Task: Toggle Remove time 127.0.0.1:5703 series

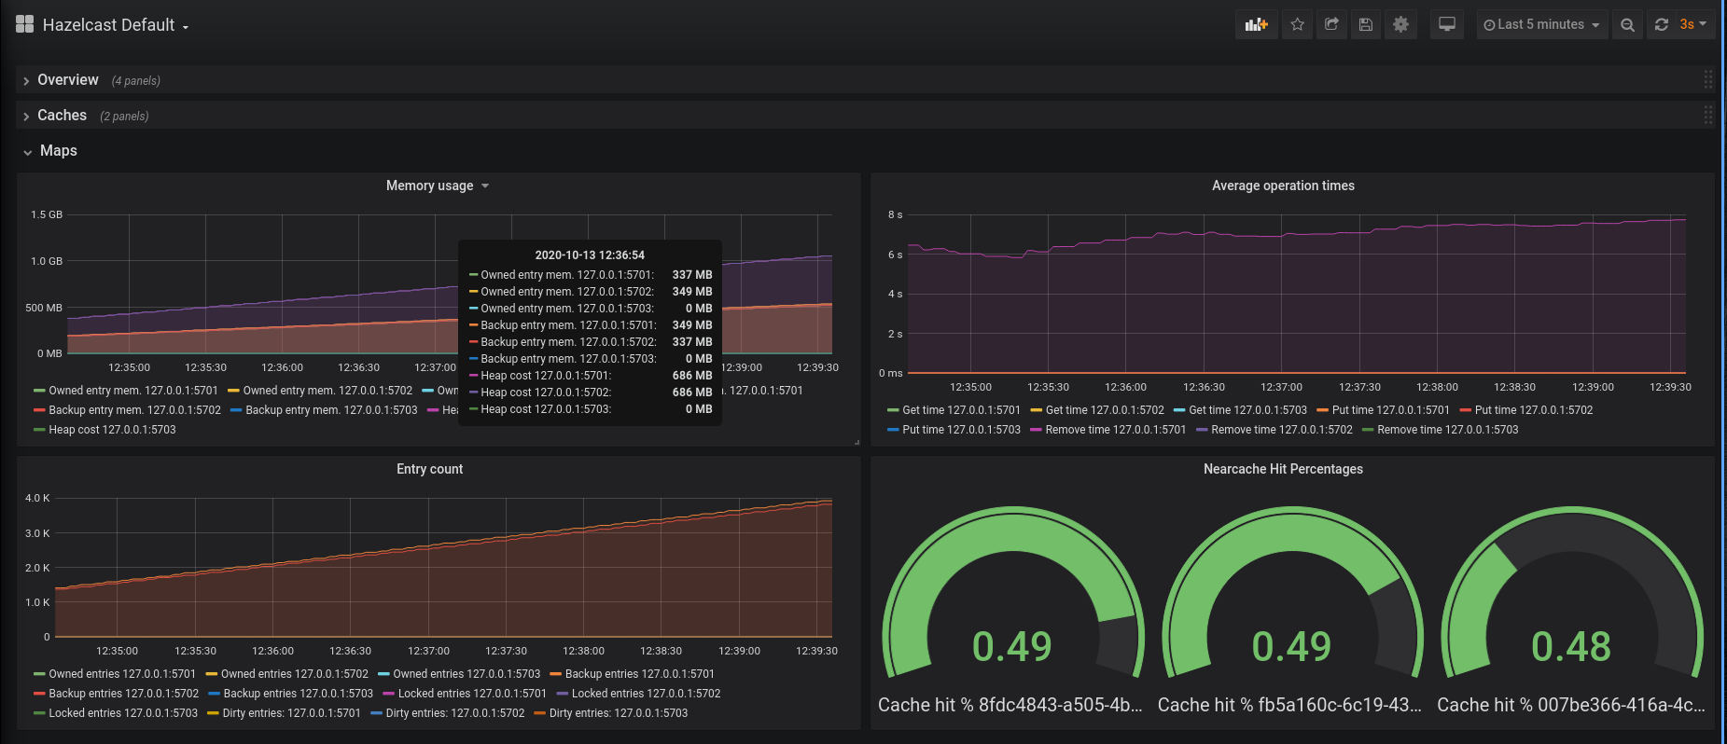Action: 1448,430
